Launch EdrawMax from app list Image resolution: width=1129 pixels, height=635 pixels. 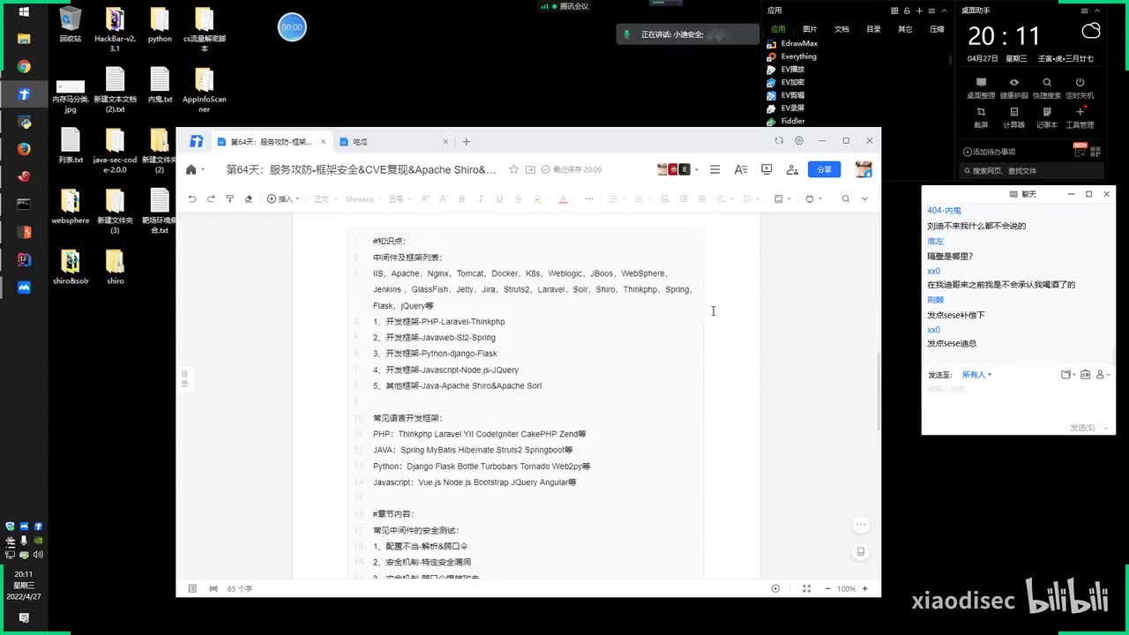tap(792, 43)
